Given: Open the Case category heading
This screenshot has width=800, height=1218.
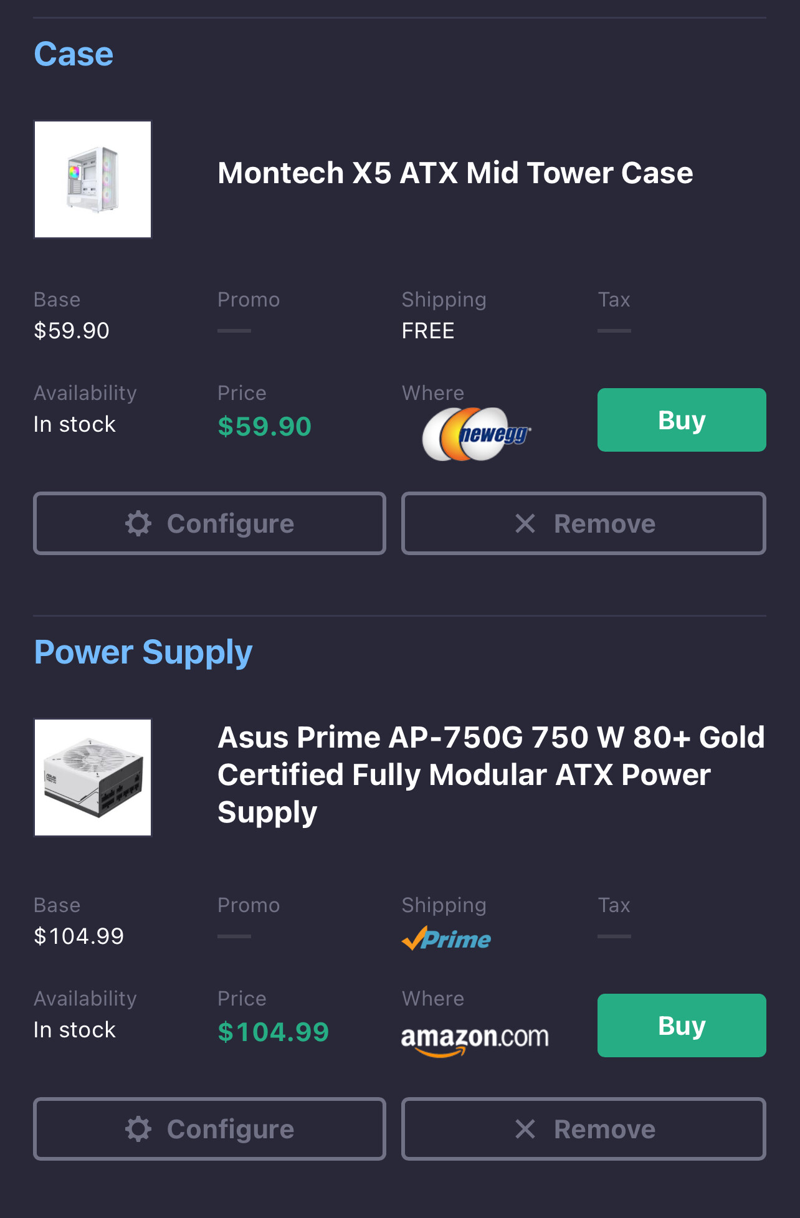Looking at the screenshot, I should point(74,54).
